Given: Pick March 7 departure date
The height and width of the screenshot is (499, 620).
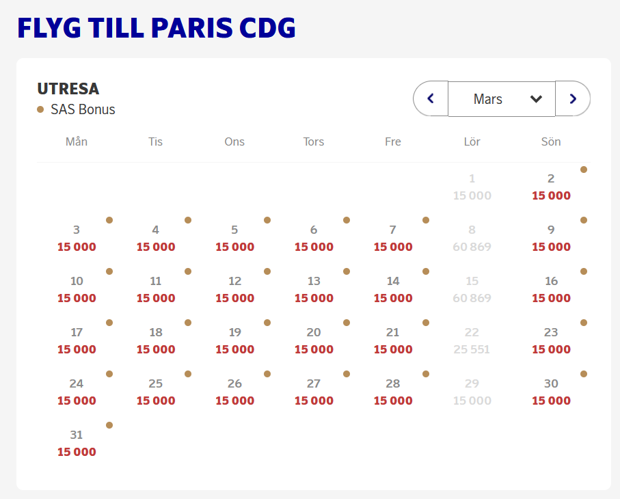Looking at the screenshot, I should pos(393,239).
